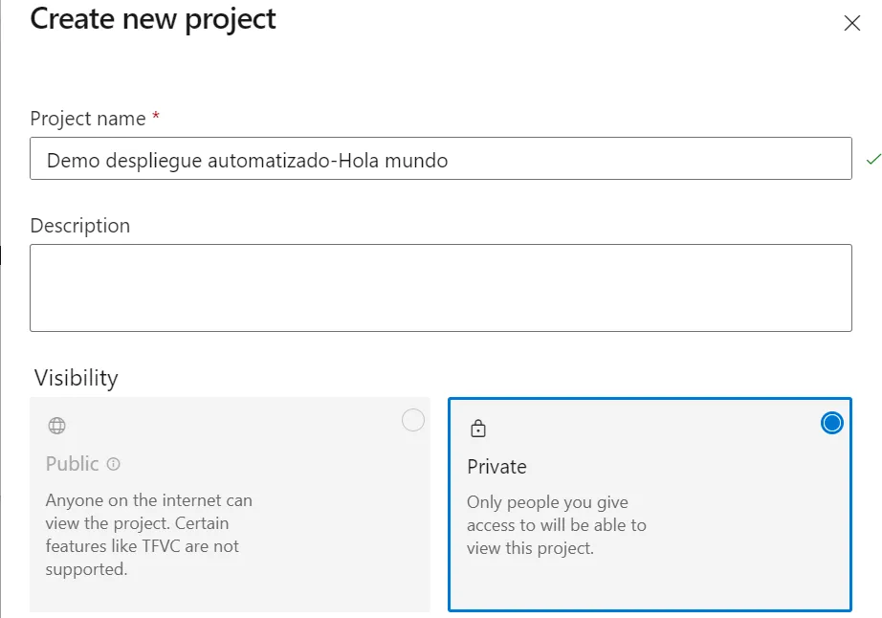Click the red required asterisk

156,117
